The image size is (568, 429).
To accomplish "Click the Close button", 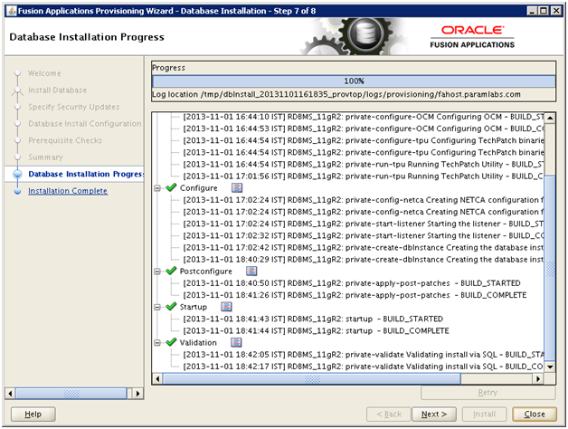I will (x=535, y=415).
